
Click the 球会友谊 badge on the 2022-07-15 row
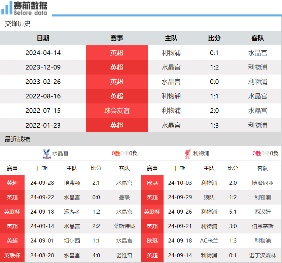pyautogui.click(x=116, y=111)
